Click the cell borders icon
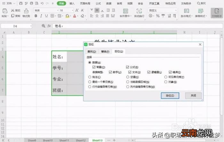Screen dimensions: 224x142 (x=52, y=16)
